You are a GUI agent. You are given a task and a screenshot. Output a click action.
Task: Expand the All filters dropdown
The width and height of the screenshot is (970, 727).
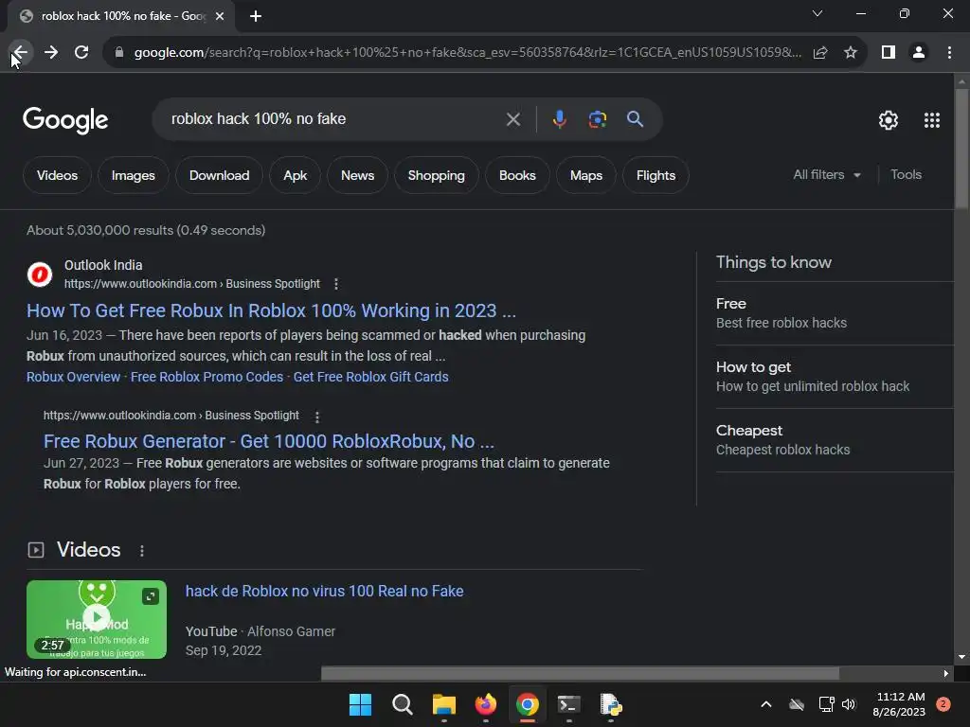(x=826, y=175)
